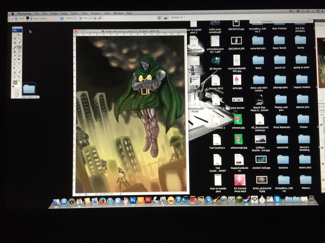Select the Crop tool
Image resolution: width=325 pixels, height=243 pixels.
coord(15,43)
